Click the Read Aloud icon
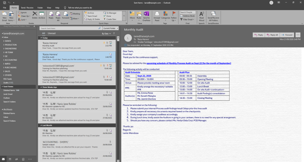The height and width of the screenshot is (162, 304). [x=201, y=16]
